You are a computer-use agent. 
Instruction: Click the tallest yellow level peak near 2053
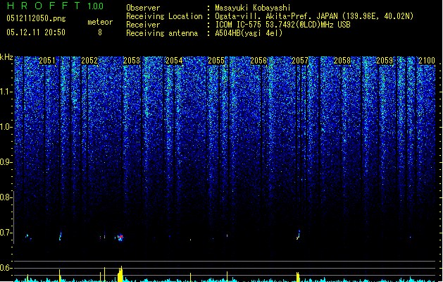[x=120, y=274]
